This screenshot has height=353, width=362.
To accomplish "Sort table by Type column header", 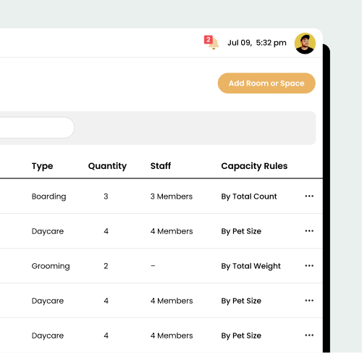I will click(x=42, y=166).
